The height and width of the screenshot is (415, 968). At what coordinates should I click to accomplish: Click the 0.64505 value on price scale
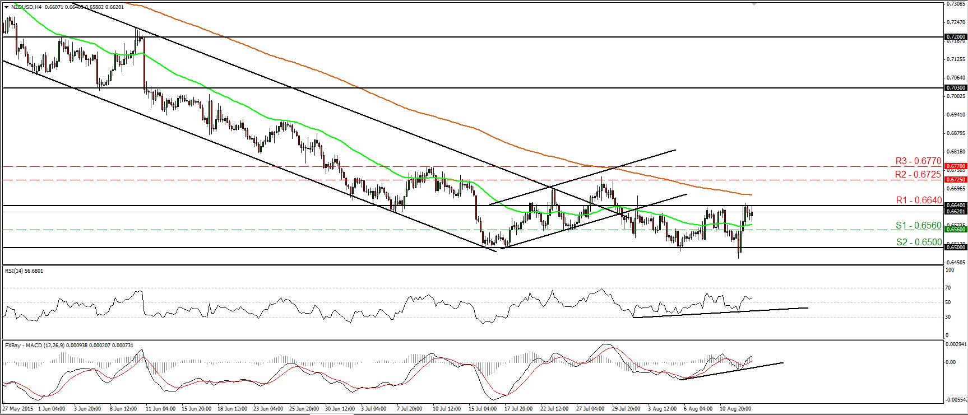tap(956, 262)
